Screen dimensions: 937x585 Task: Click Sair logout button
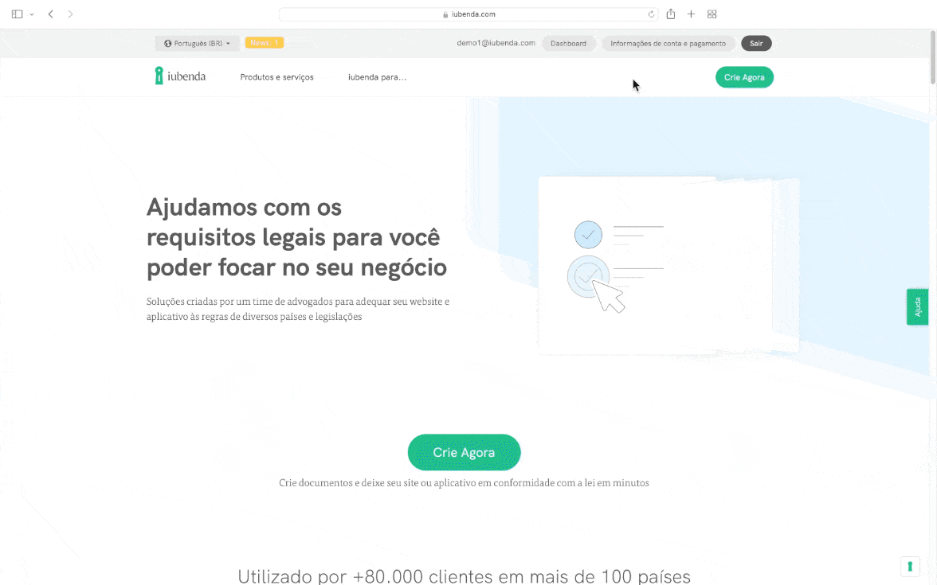point(756,44)
